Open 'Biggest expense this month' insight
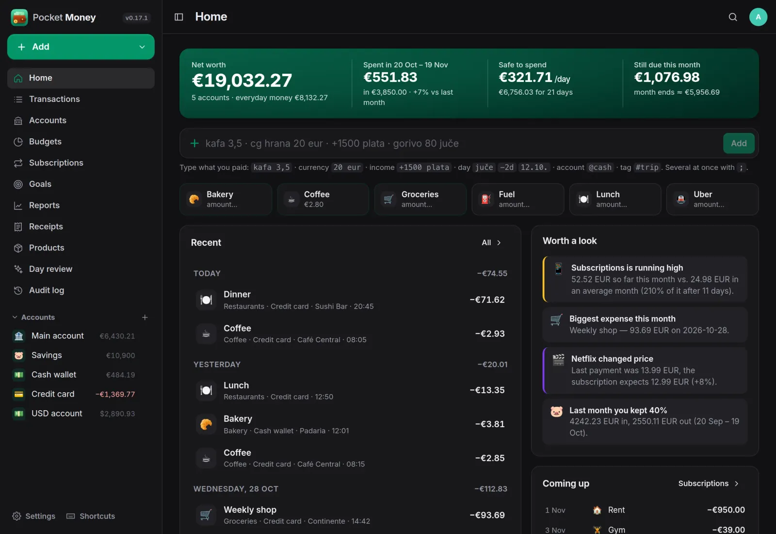Viewport: 776px width, 534px height. pyautogui.click(x=645, y=325)
